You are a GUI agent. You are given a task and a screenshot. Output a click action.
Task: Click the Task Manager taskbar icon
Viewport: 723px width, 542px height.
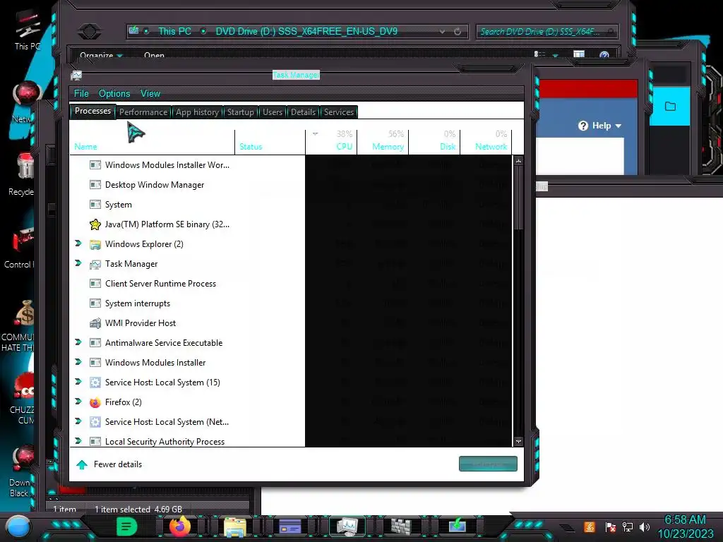pyautogui.click(x=347, y=526)
